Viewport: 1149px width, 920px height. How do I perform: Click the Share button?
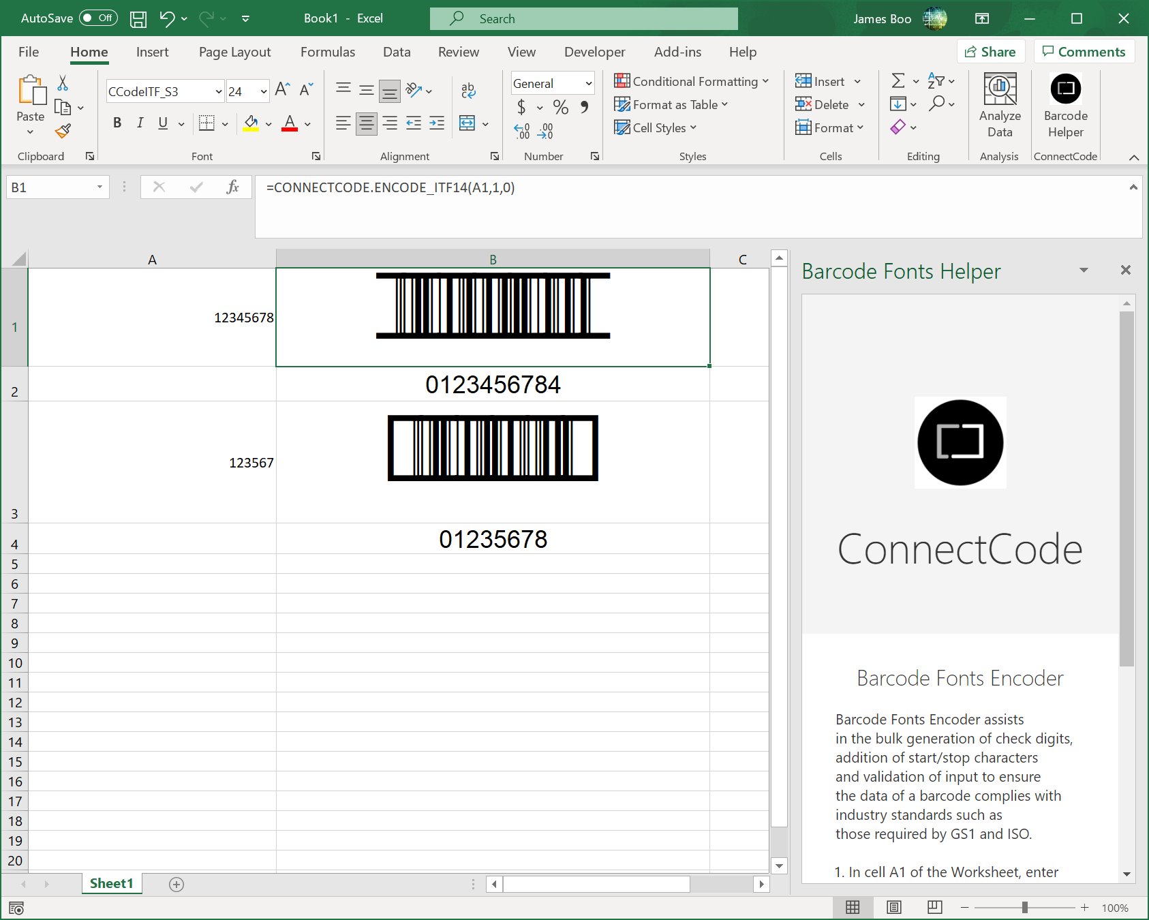[x=991, y=52]
